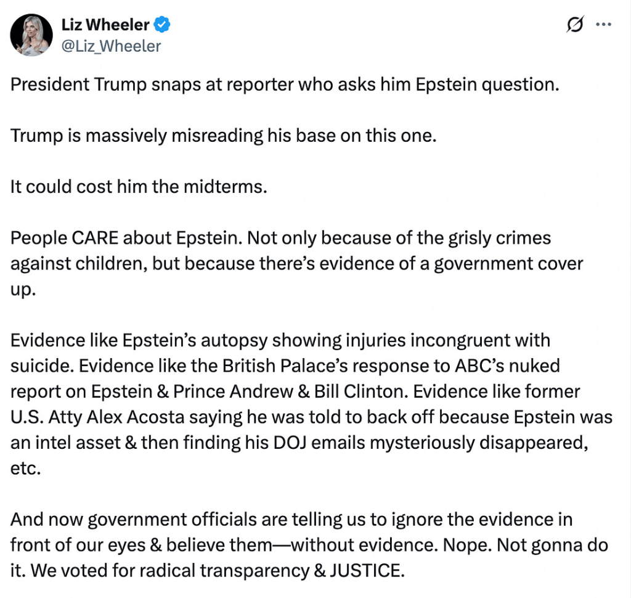Click the line "Trump is massively misreading his base"
Screen dimensions: 631x598
pyautogui.click(x=223, y=136)
